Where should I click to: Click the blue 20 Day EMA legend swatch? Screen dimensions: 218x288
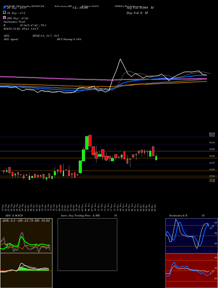click(4, 7)
